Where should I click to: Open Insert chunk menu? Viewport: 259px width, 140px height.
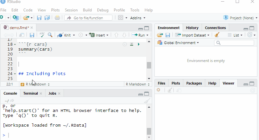99,35
